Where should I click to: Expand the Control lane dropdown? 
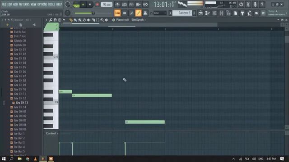click(x=52, y=133)
